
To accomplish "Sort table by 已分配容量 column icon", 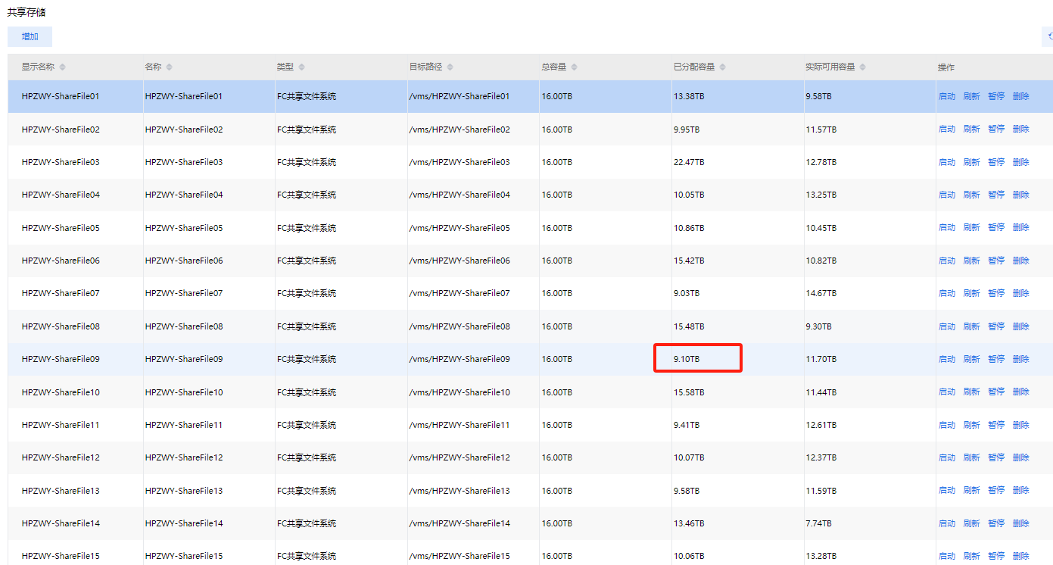I will (722, 67).
